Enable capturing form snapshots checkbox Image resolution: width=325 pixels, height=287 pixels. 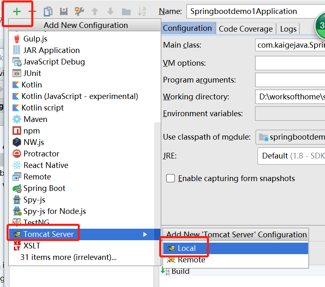tap(170, 178)
